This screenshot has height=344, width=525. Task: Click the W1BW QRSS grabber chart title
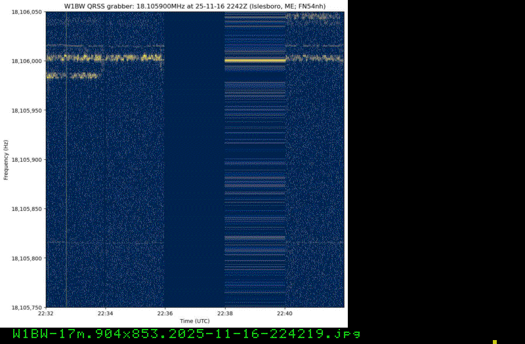tap(194, 6)
